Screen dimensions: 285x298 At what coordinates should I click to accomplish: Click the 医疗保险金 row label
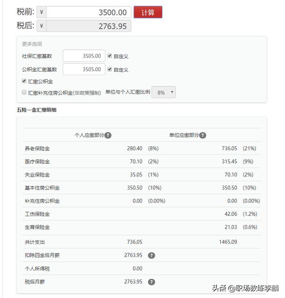tap(37, 161)
